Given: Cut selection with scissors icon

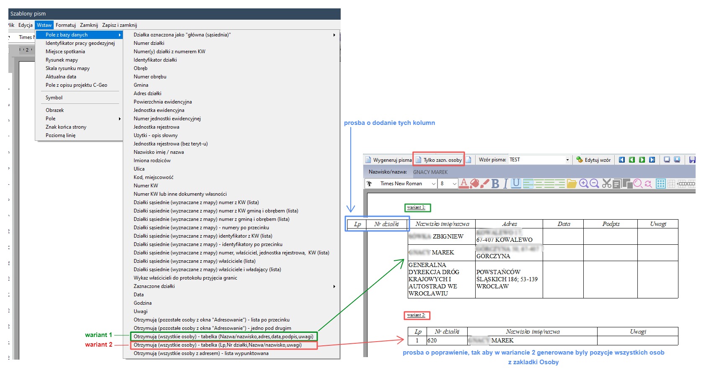Looking at the screenshot, I should tap(607, 183).
